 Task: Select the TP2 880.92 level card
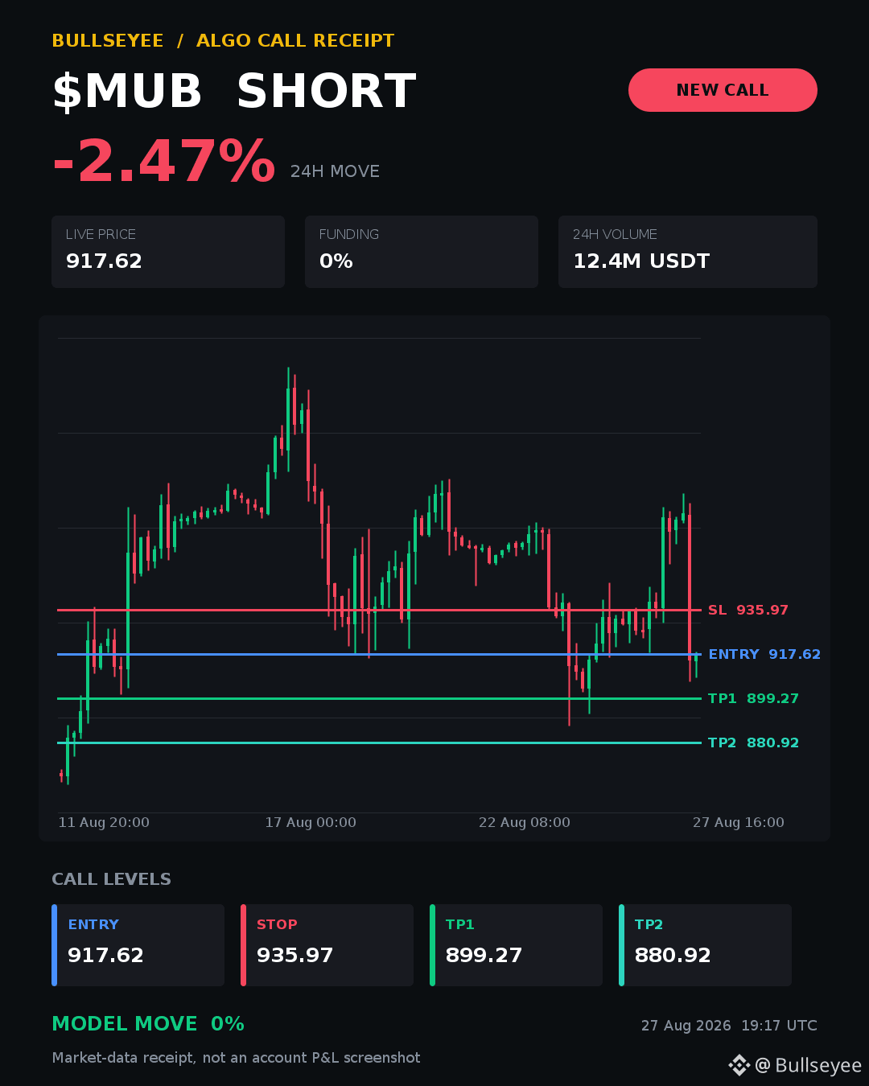pos(705,945)
